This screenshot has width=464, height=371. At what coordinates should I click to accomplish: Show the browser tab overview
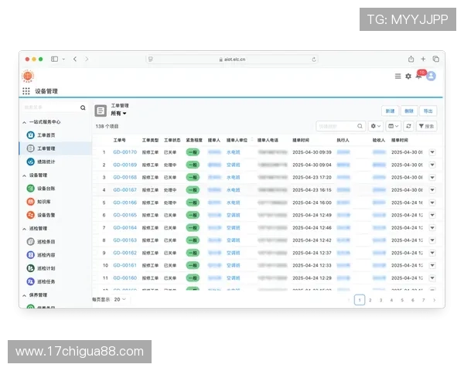pos(436,60)
